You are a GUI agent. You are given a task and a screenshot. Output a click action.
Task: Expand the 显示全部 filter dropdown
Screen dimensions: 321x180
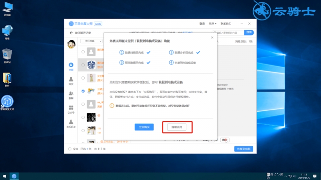[x=91, y=41]
